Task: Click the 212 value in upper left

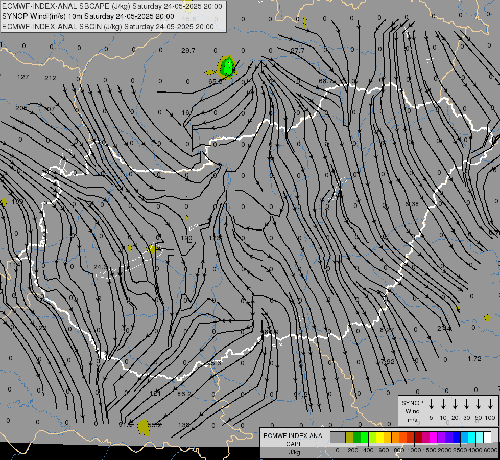Action: coord(51,78)
